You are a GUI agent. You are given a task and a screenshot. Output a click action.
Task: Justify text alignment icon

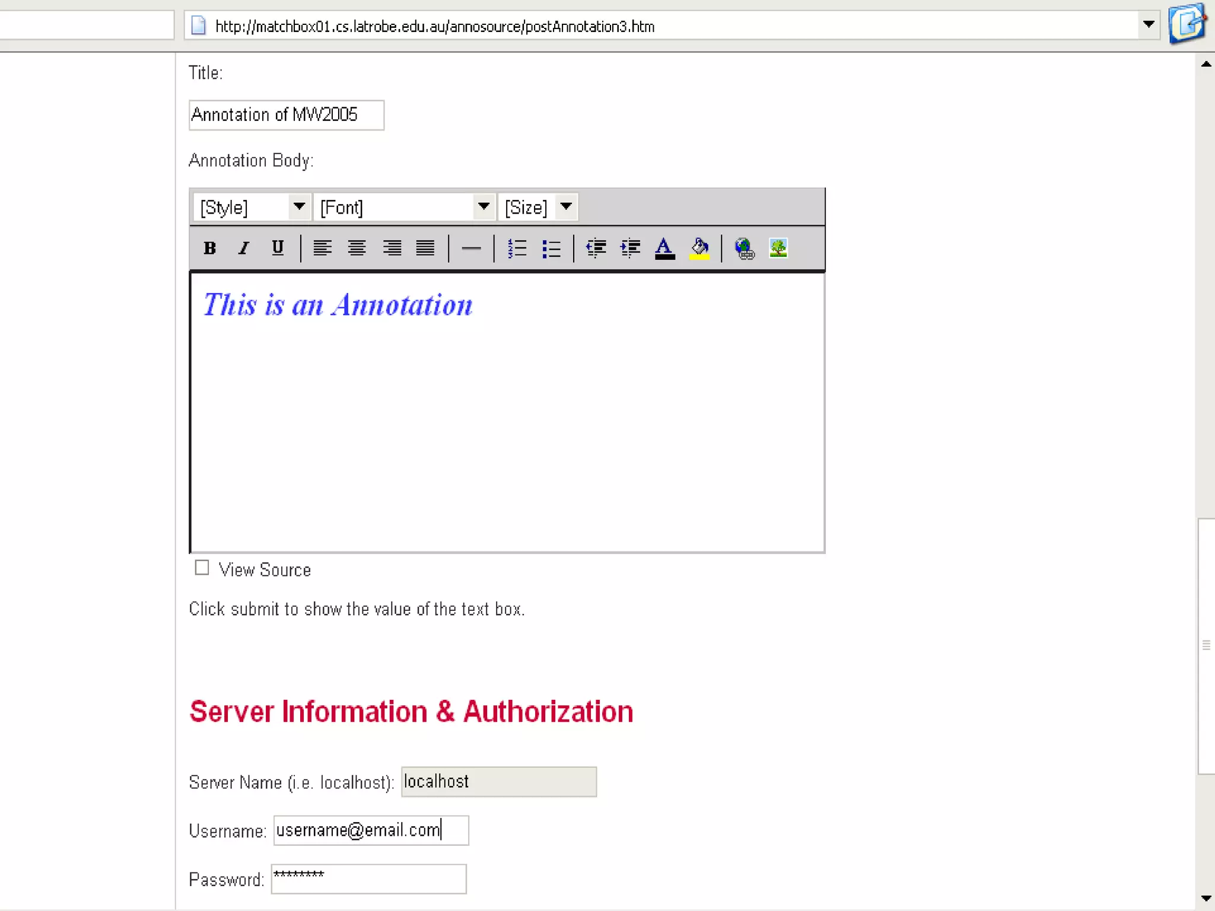pyautogui.click(x=425, y=248)
